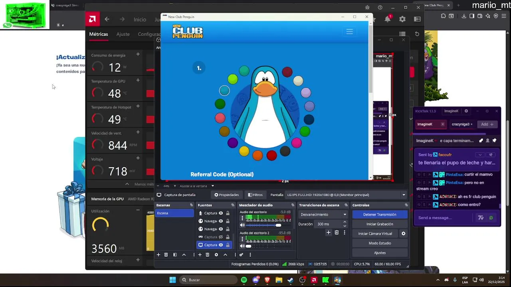This screenshot has width=511, height=287.
Task: Click Iniciar Grabación button
Action: click(380, 224)
